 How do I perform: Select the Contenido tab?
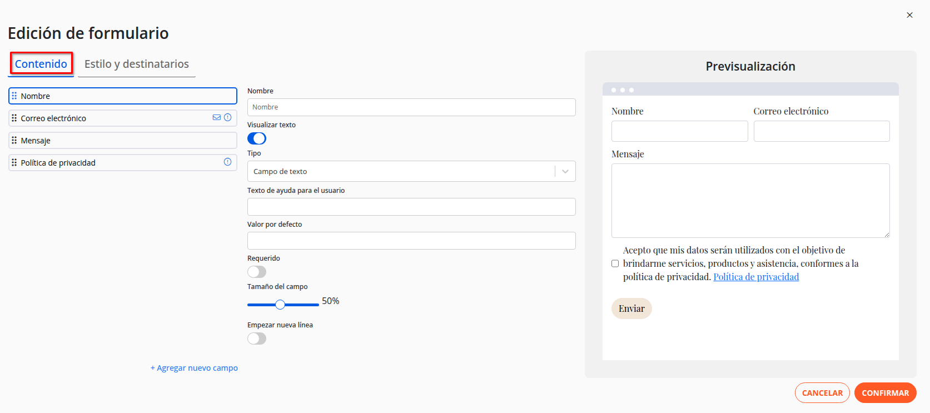pyautogui.click(x=41, y=64)
